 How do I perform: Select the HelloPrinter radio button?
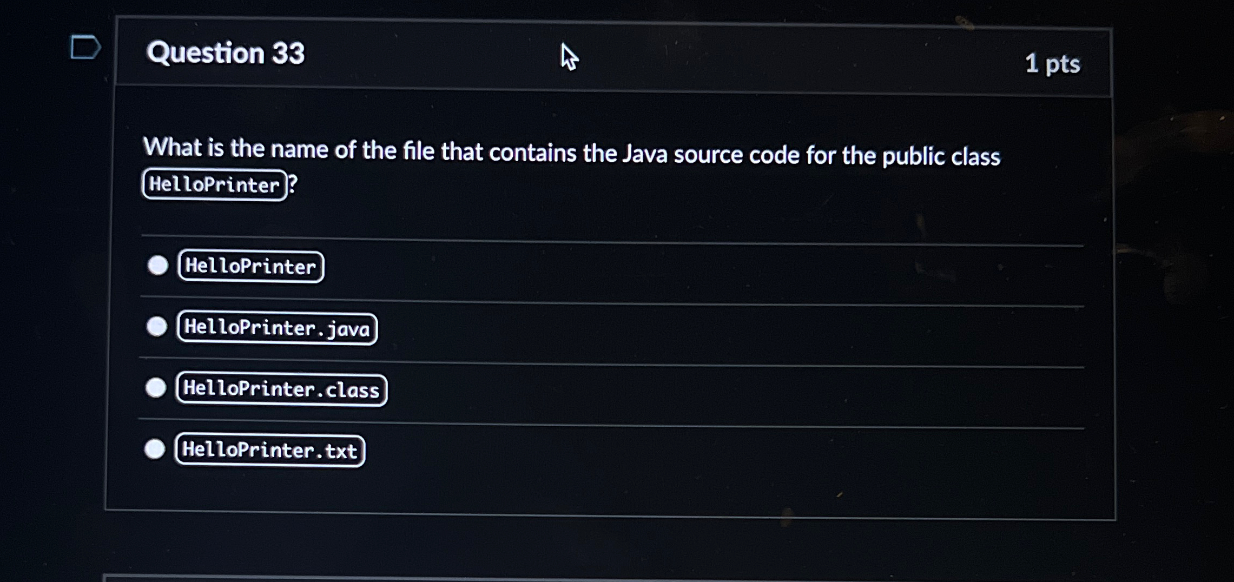coord(157,266)
